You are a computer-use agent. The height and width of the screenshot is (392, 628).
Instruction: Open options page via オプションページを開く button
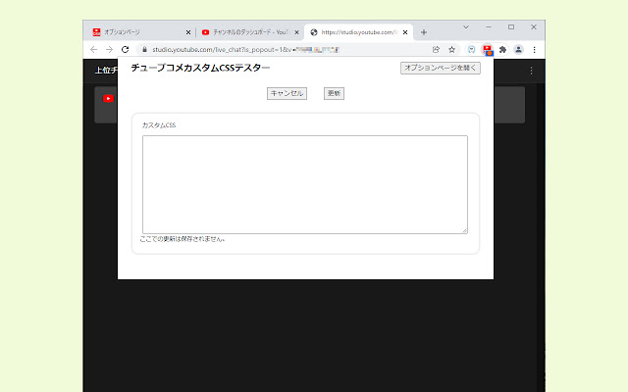[x=441, y=68]
